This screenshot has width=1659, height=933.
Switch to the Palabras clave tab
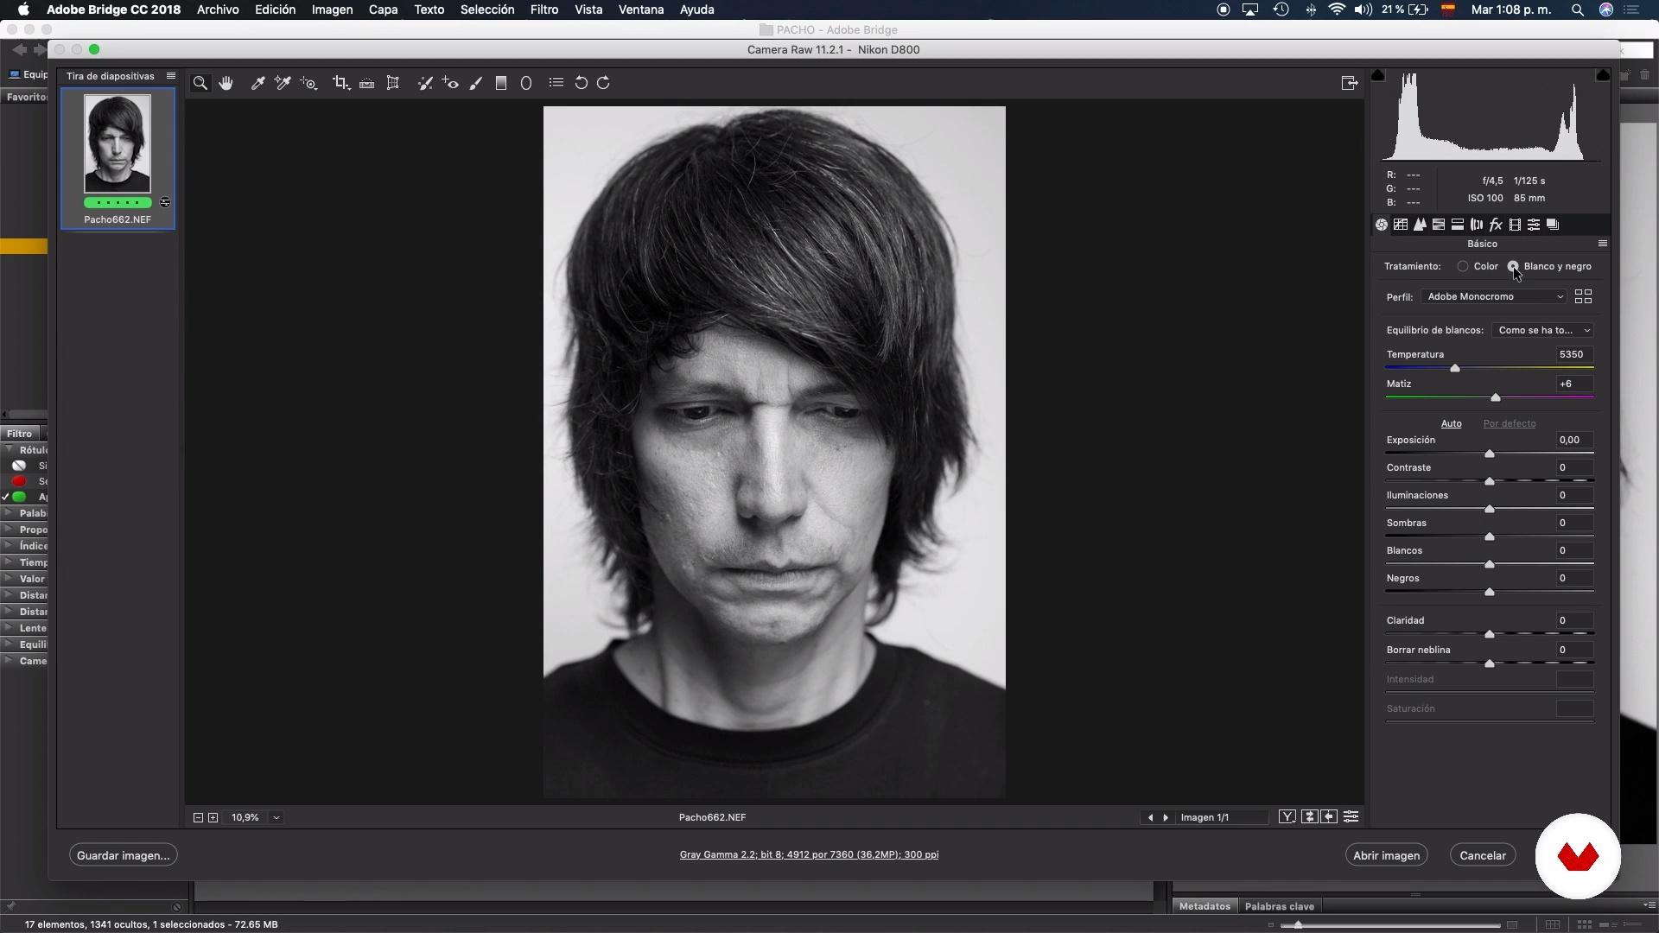[1279, 906]
